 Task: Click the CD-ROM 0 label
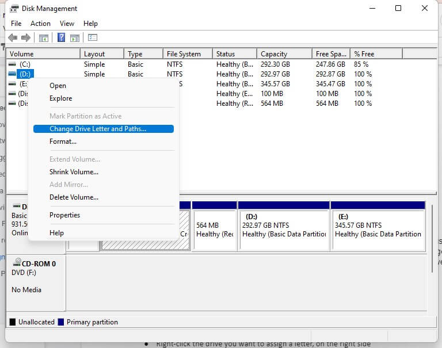(x=39, y=264)
